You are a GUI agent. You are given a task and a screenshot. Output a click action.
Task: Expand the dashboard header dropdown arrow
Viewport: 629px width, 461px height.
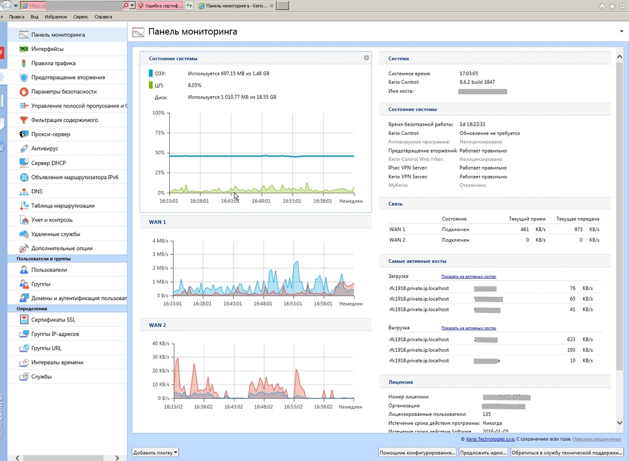pyautogui.click(x=621, y=31)
